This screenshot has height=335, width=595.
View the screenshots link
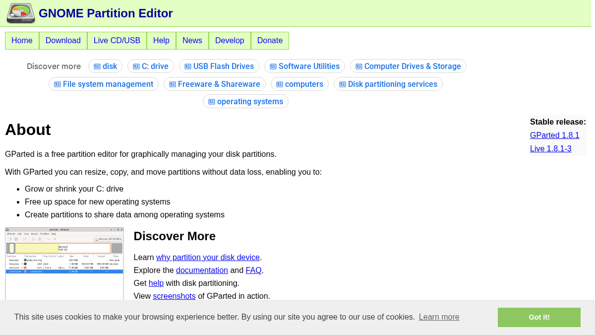(174, 296)
